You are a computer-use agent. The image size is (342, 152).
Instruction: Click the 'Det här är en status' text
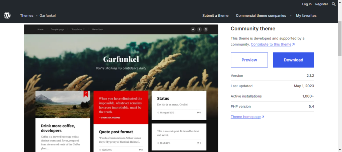pyautogui.click(x=172, y=105)
